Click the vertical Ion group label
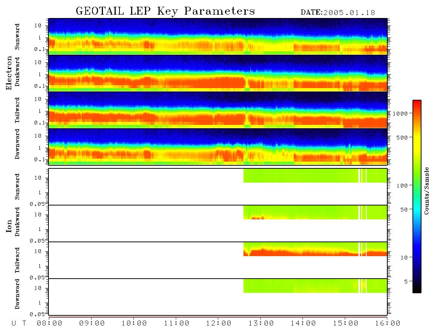429x330 pixels. tap(9, 226)
